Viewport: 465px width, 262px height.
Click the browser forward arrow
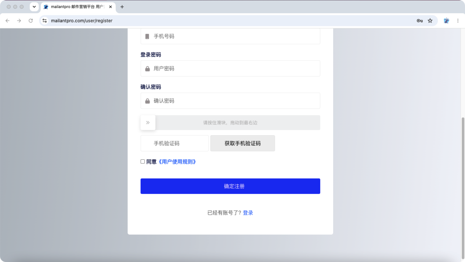(19, 21)
